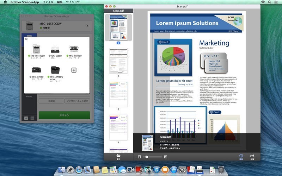Open the ウインドウ menu
The height and width of the screenshot is (176, 282).
click(72, 2)
